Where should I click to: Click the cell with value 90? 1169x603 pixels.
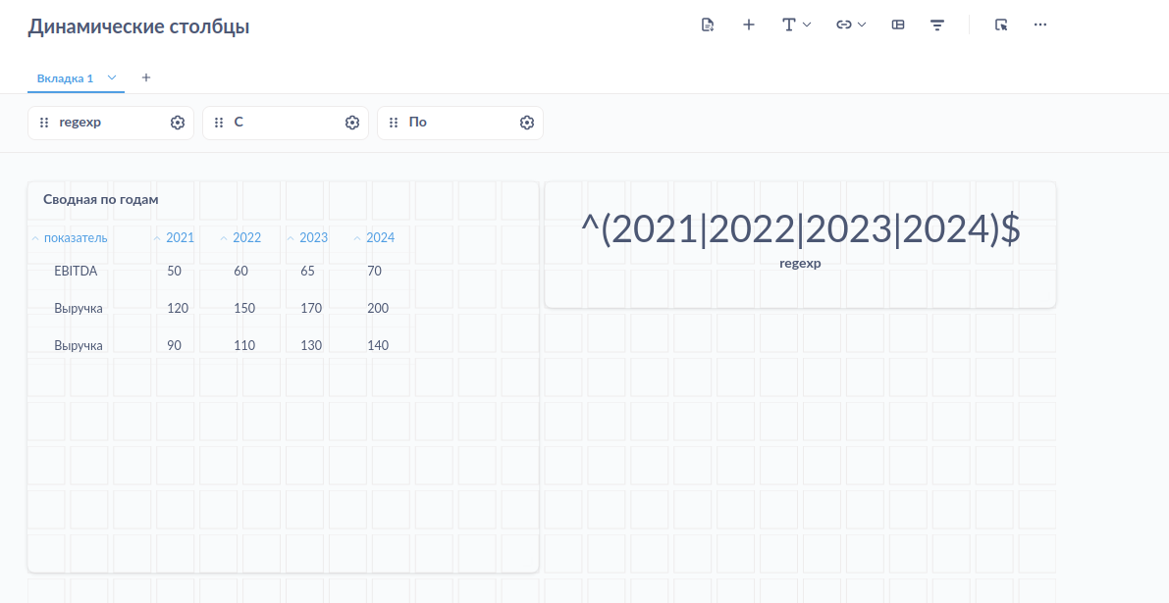point(175,345)
